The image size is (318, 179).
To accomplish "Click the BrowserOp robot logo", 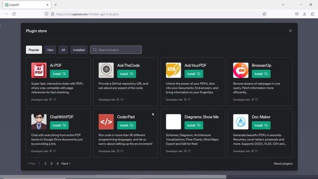I will tap(240, 70).
